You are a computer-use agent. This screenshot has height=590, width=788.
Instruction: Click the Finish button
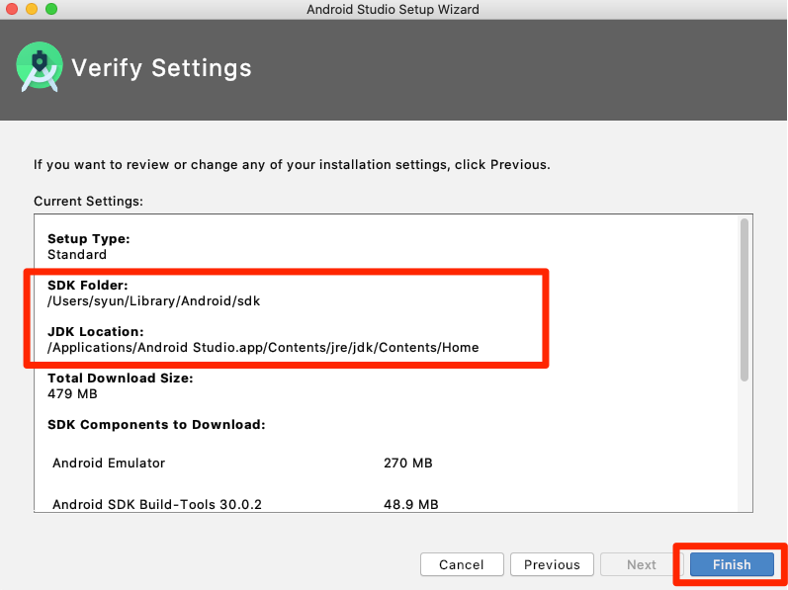click(x=732, y=564)
